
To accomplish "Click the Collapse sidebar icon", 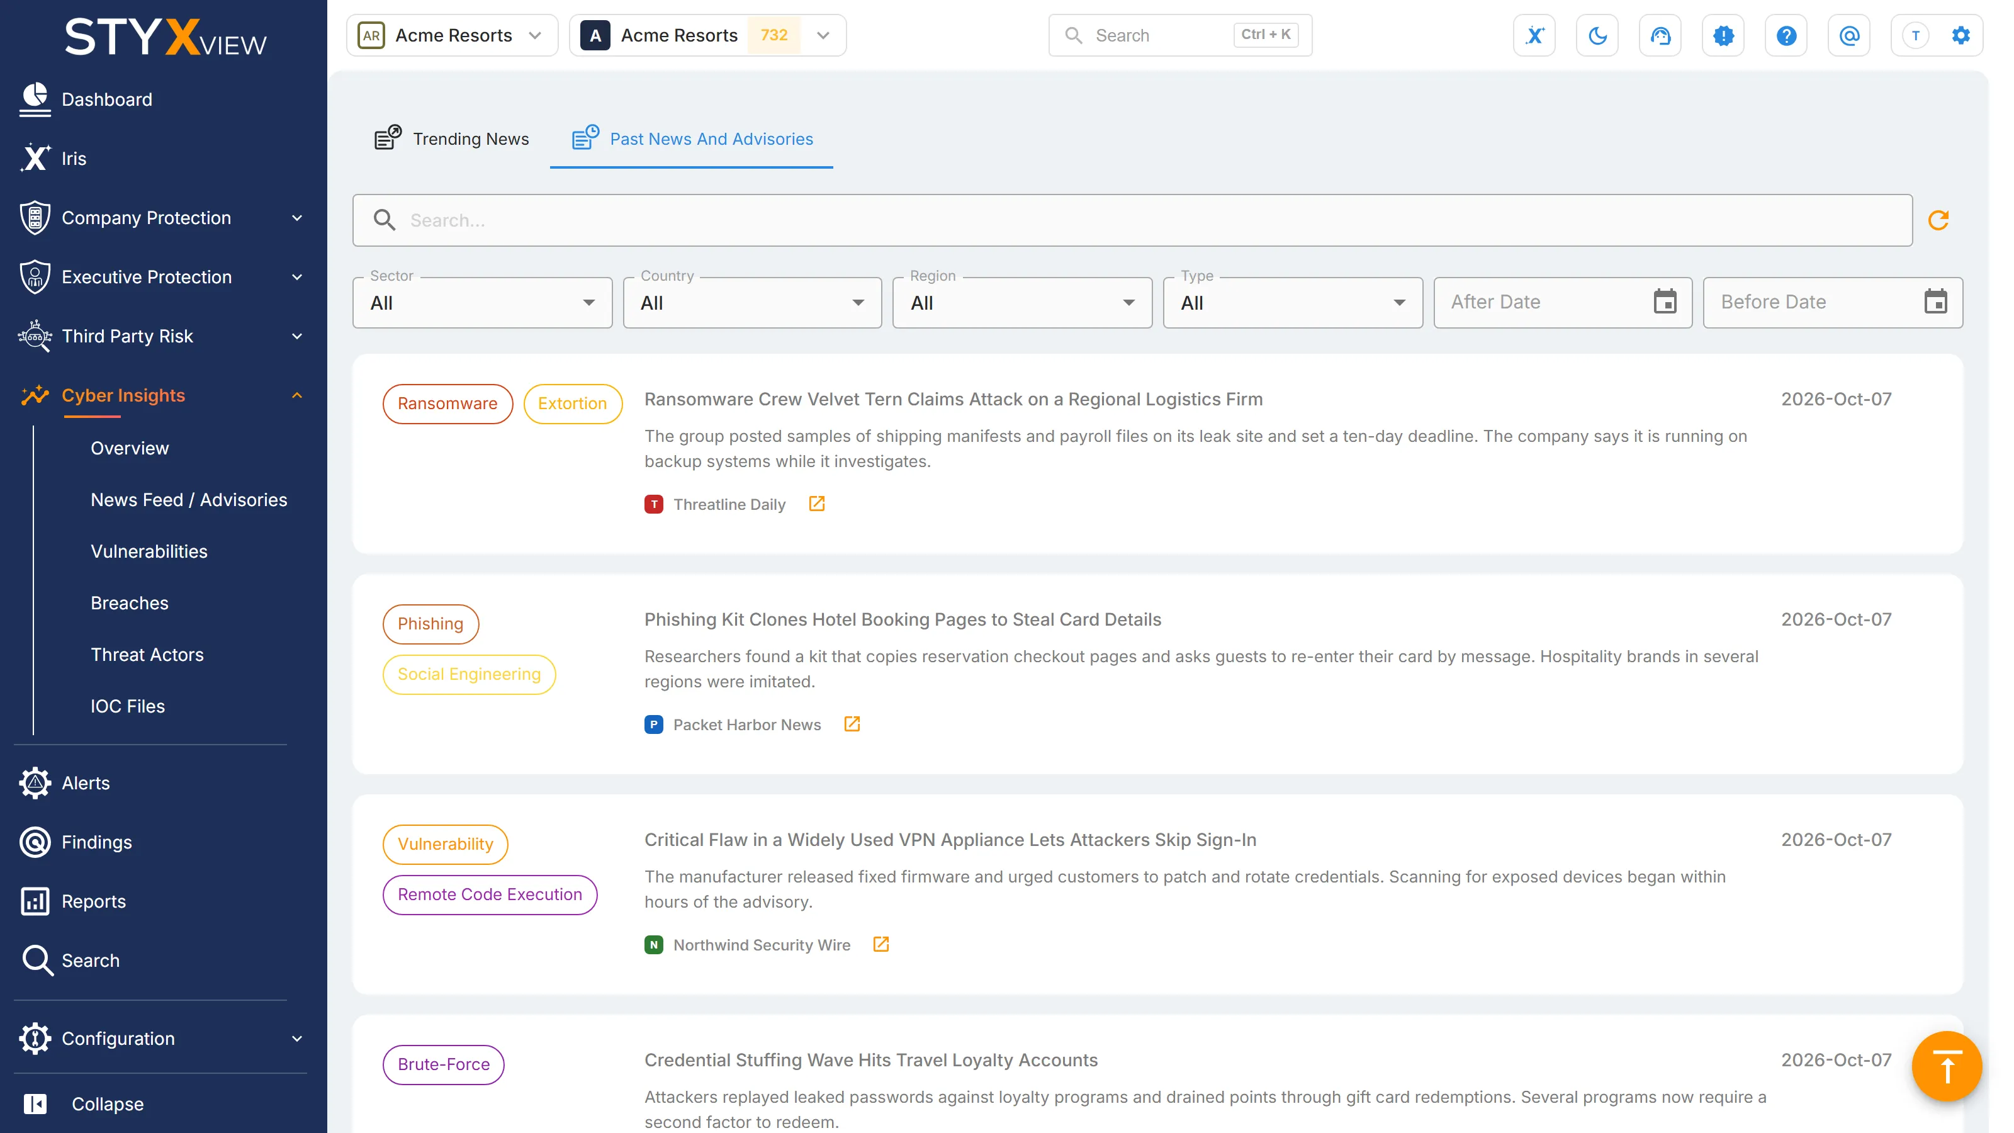I will tap(35, 1104).
